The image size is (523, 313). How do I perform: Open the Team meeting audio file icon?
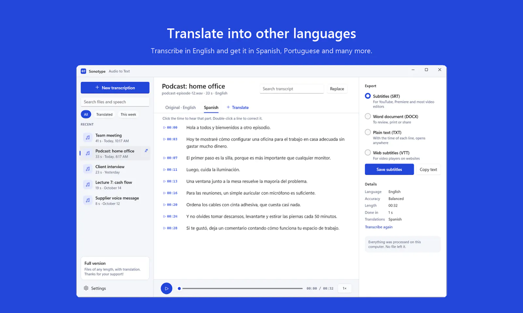point(88,138)
